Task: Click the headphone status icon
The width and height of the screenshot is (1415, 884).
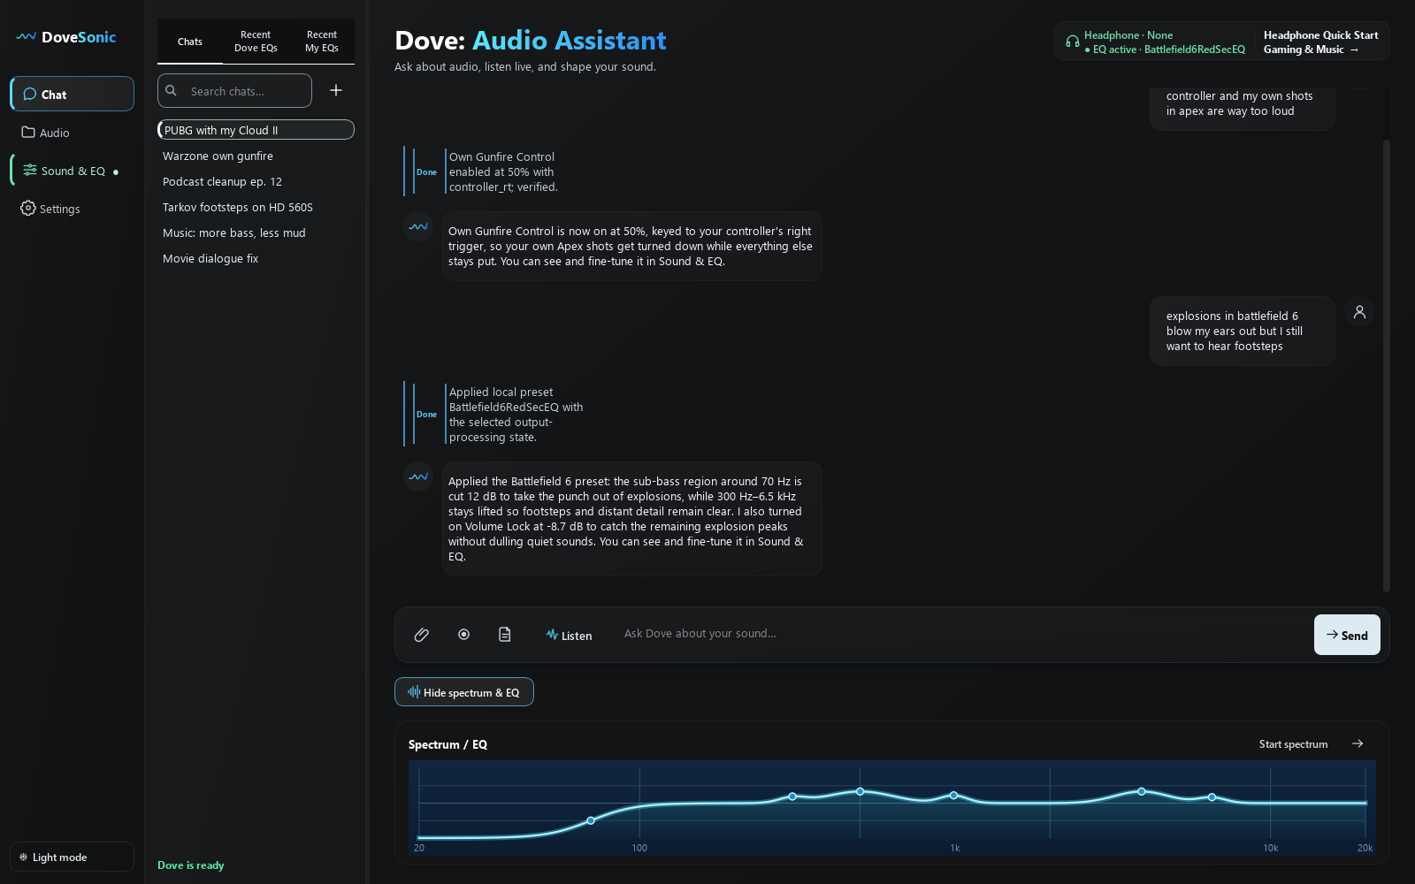Action: [x=1073, y=42]
